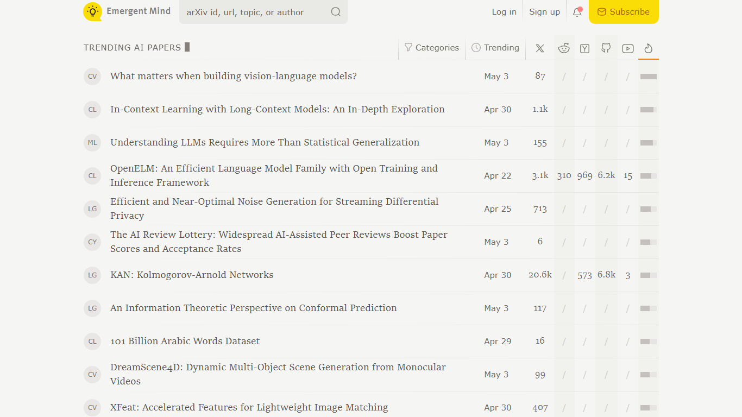
Task: Open the OpenELM paper link
Action: point(274,175)
